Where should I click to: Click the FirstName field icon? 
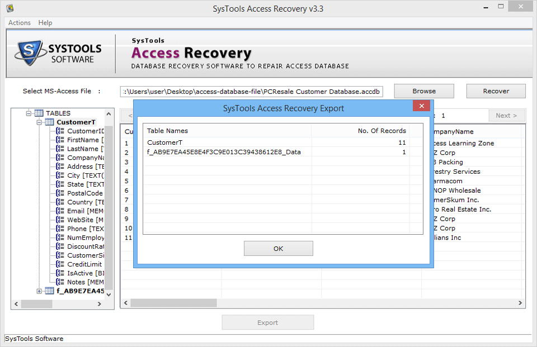click(60, 140)
